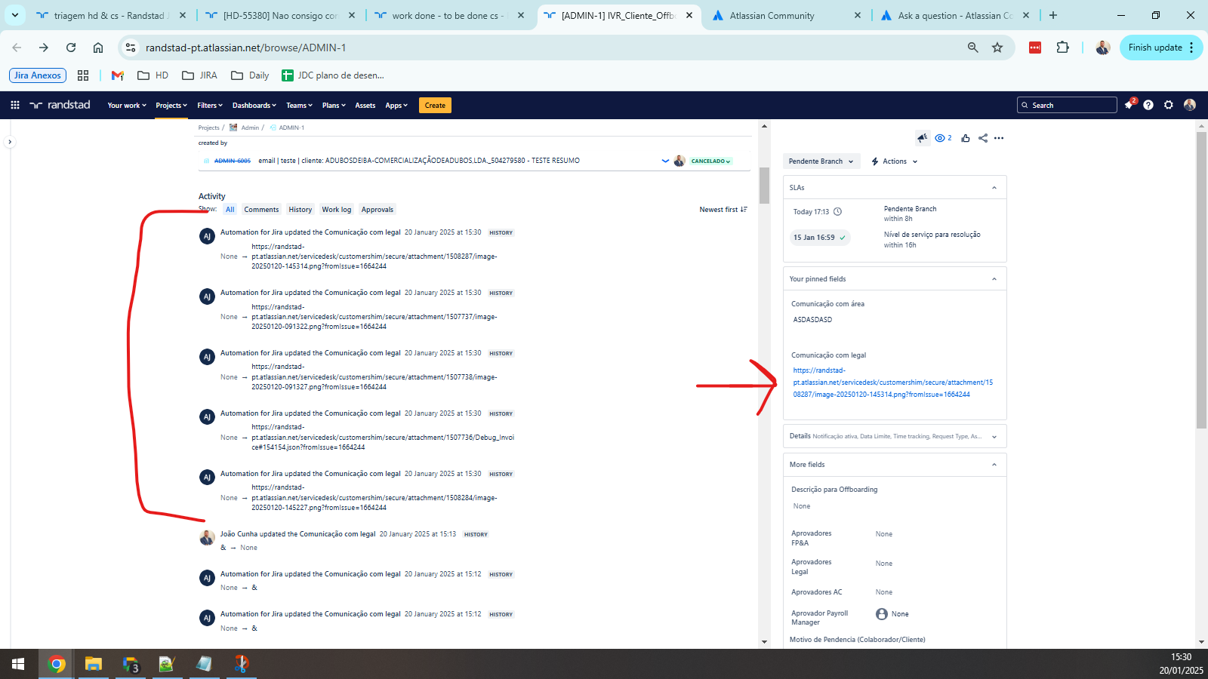Toggle watching this issue

pyautogui.click(x=943, y=138)
